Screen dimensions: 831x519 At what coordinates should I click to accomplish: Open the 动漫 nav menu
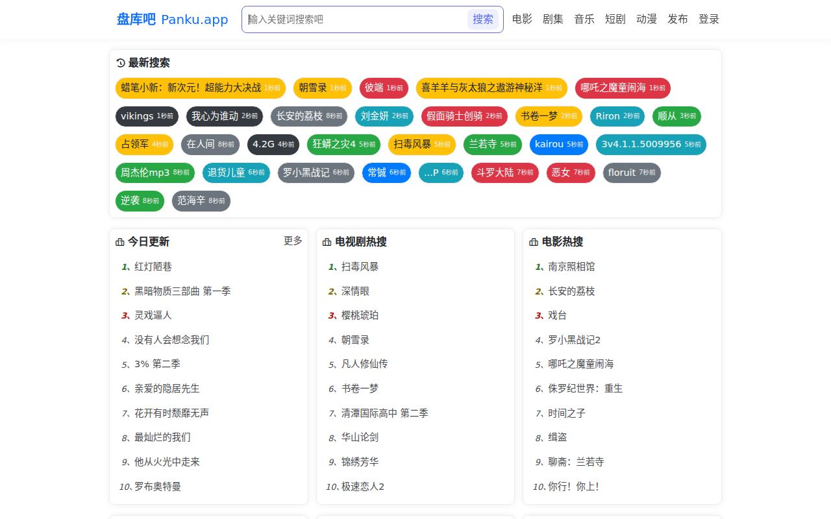[647, 19]
